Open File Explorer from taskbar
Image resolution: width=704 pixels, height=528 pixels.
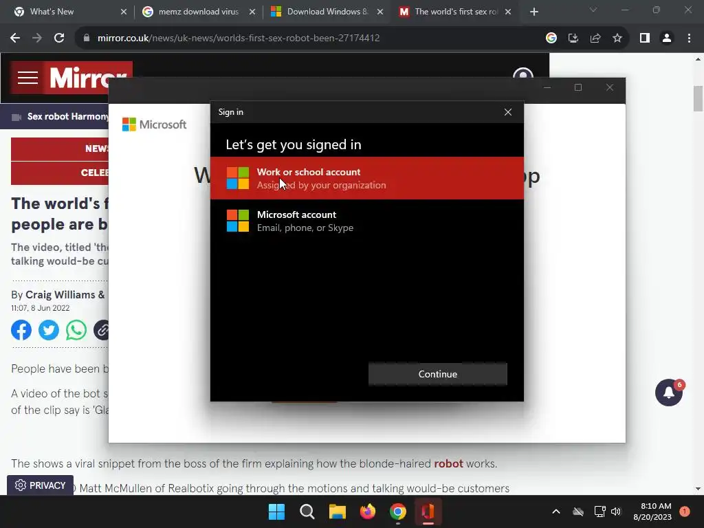tap(337, 511)
